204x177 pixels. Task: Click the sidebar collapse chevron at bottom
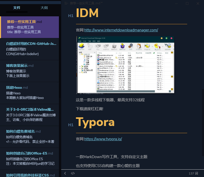(65, 173)
